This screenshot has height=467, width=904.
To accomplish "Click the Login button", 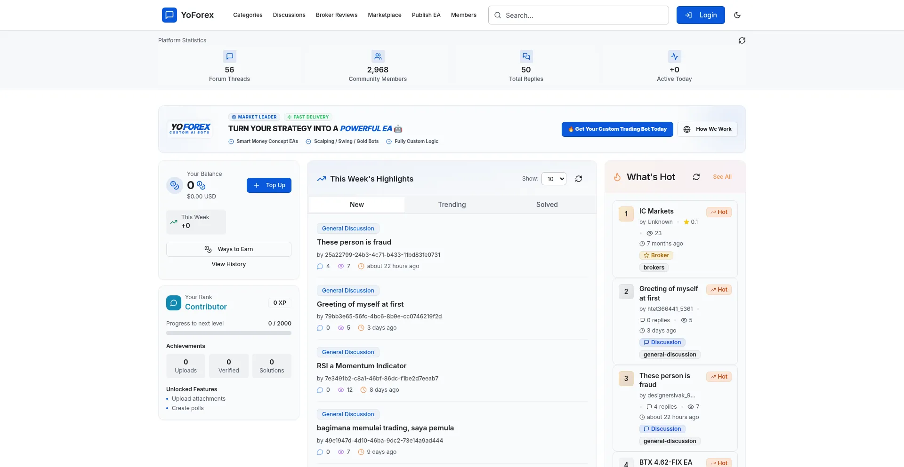I will (701, 15).
